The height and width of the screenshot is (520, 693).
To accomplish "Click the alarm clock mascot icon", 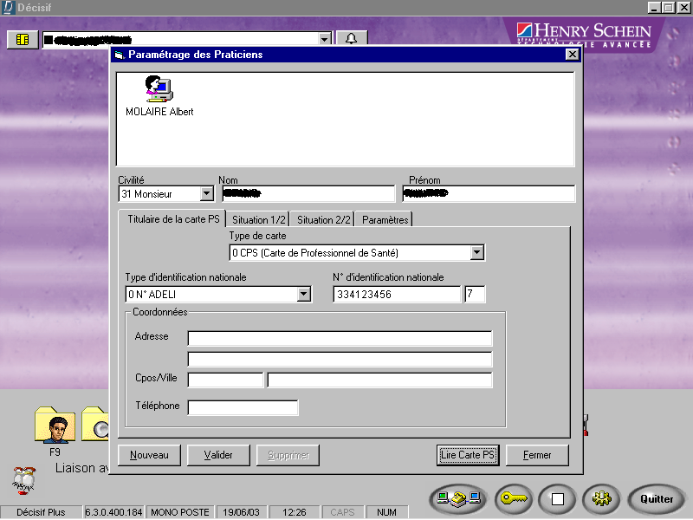I will pos(23,478).
